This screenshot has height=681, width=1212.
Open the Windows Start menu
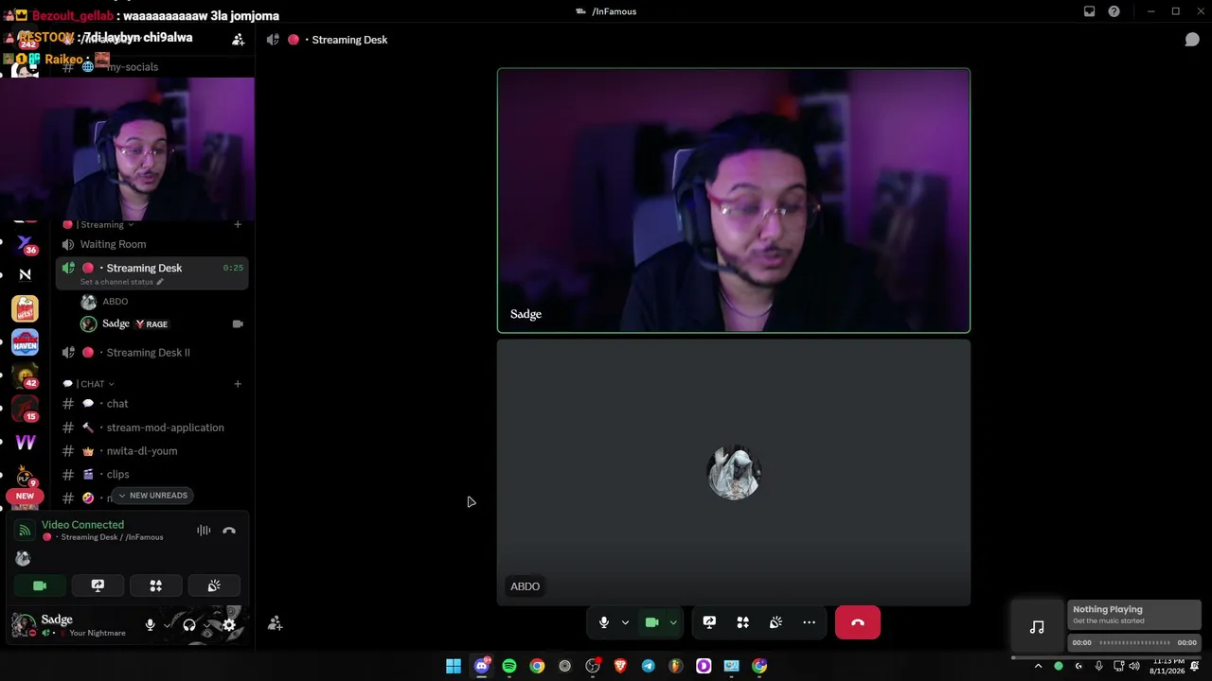454,666
